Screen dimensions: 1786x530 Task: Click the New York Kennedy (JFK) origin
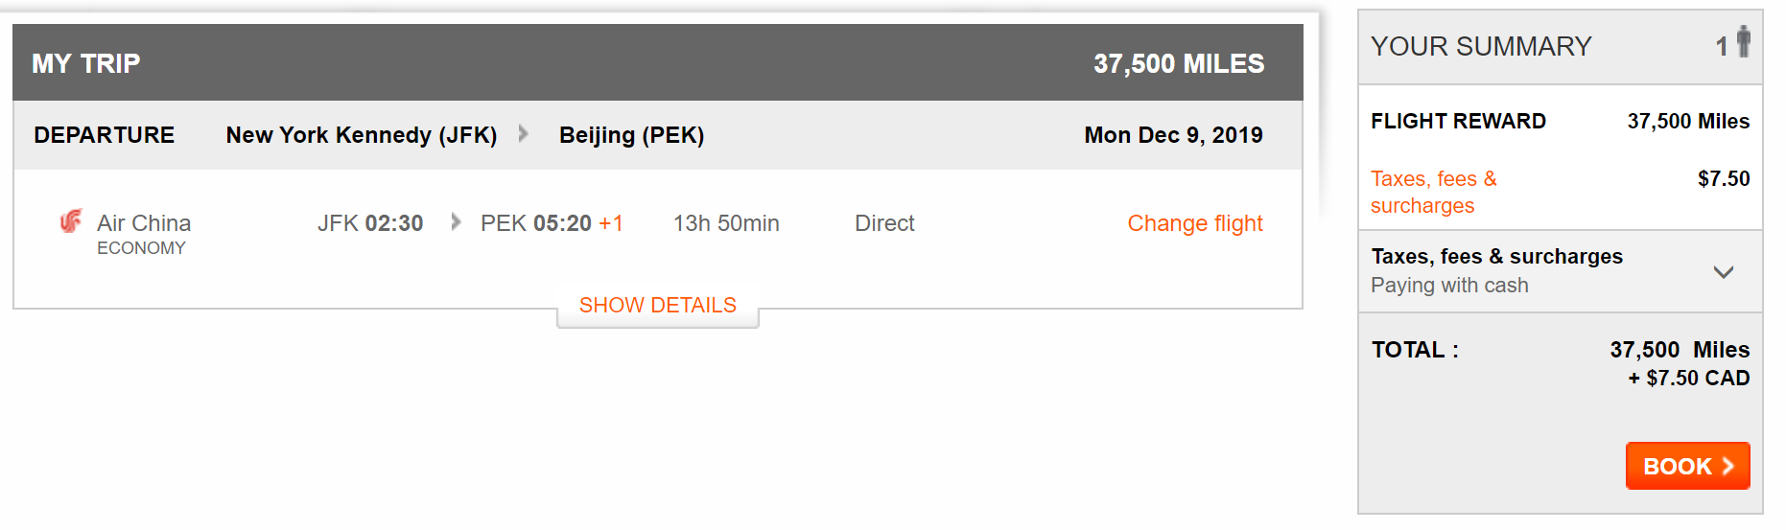[x=362, y=135]
